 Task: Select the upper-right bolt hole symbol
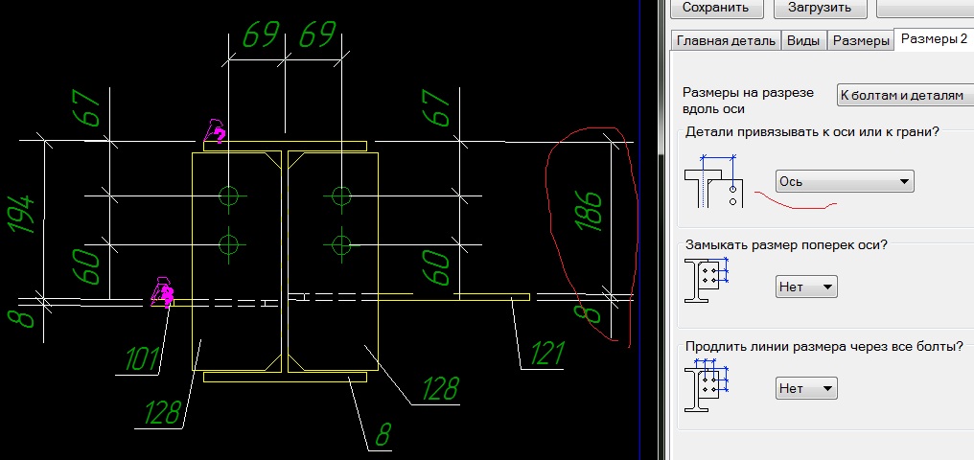pyautogui.click(x=339, y=195)
